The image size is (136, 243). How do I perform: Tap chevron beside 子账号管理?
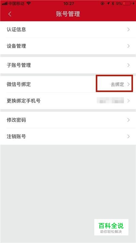click(x=128, y=65)
